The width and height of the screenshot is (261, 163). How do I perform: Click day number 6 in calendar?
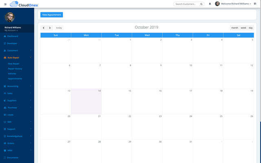pos(69,65)
